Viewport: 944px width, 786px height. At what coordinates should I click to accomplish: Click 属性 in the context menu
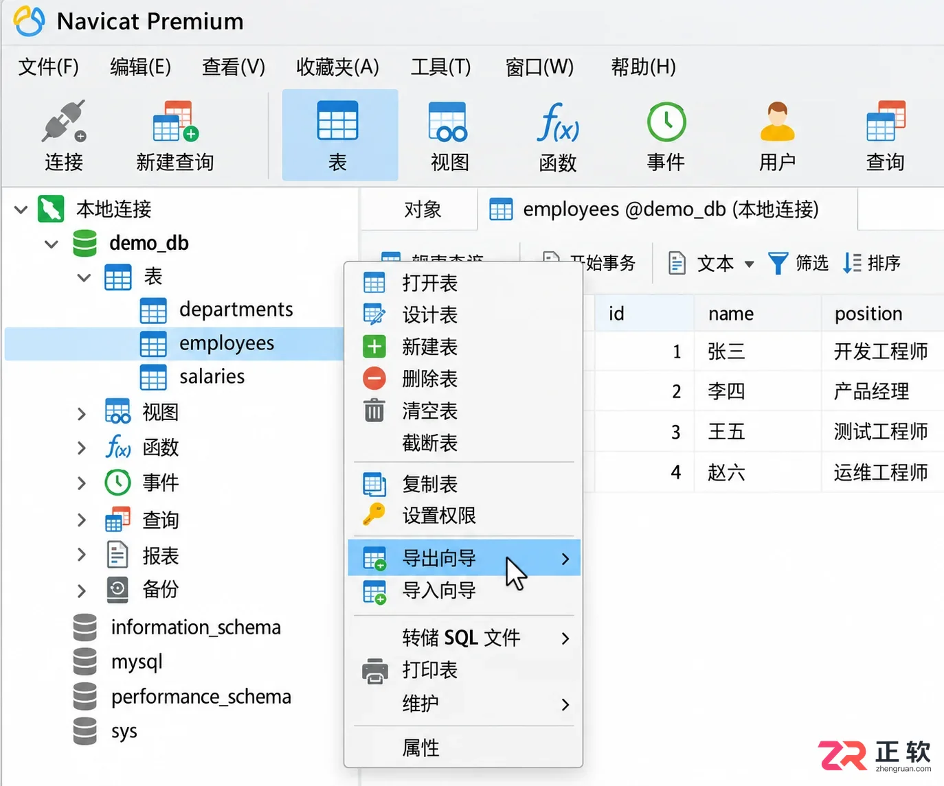464,748
